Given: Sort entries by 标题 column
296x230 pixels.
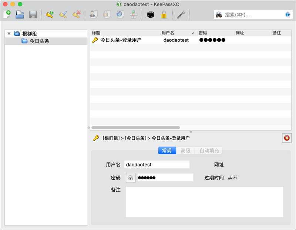Looking at the screenshot, I should pos(125,33).
